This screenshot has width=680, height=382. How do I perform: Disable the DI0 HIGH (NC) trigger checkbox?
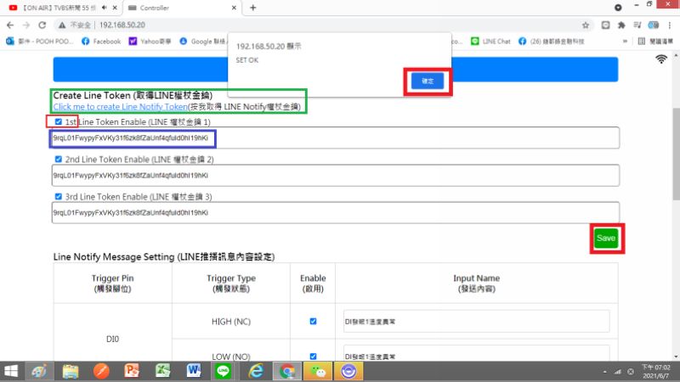click(313, 321)
